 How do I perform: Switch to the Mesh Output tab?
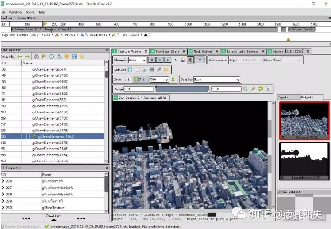coord(203,51)
